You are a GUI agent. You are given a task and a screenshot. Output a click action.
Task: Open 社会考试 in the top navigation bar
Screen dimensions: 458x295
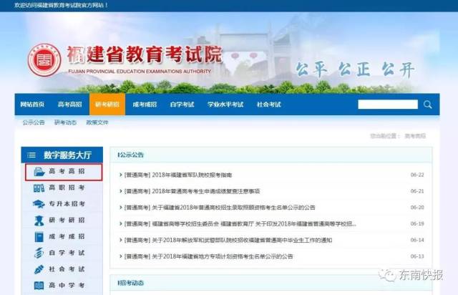[269, 105]
